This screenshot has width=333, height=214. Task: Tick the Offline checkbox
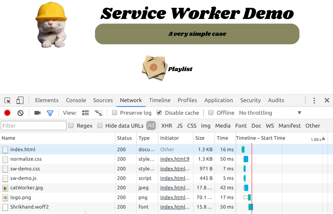coord(211,113)
